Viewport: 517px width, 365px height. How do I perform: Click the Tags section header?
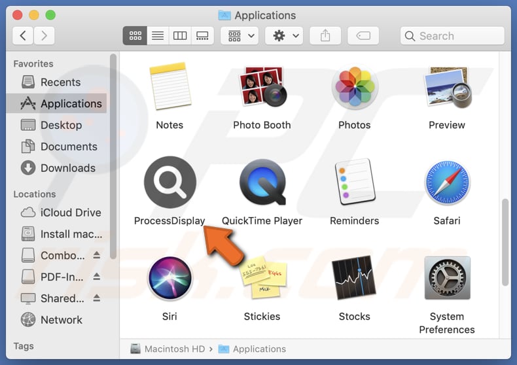tap(24, 346)
